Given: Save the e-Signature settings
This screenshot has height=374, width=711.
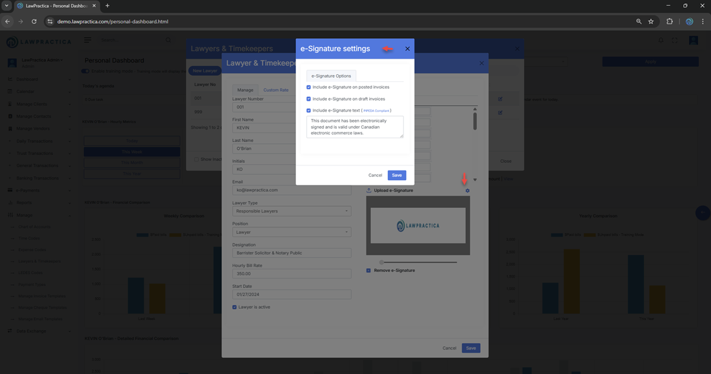Looking at the screenshot, I should pos(397,175).
